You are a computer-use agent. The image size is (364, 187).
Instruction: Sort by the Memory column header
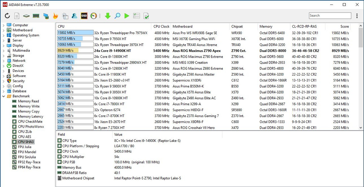coord(274,26)
